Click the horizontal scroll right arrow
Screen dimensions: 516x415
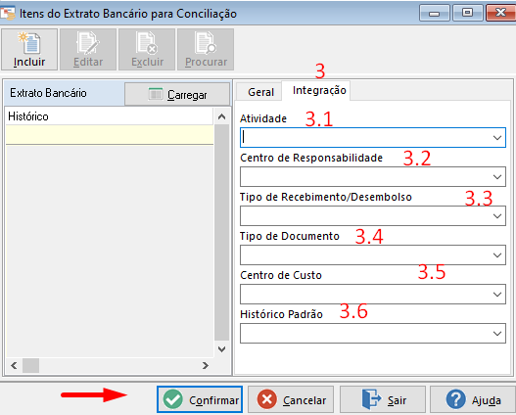tap(206, 365)
